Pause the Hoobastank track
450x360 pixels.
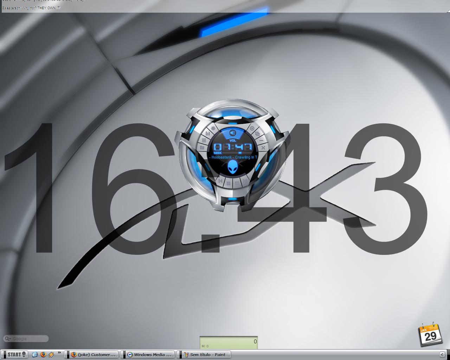coord(237,183)
